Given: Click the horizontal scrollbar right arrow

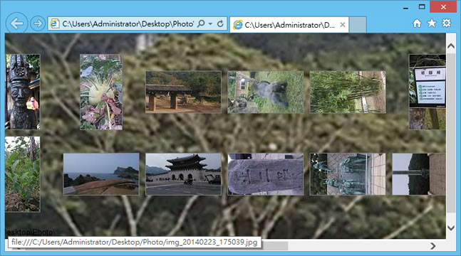Looking at the screenshot, I should pyautogui.click(x=432, y=246).
